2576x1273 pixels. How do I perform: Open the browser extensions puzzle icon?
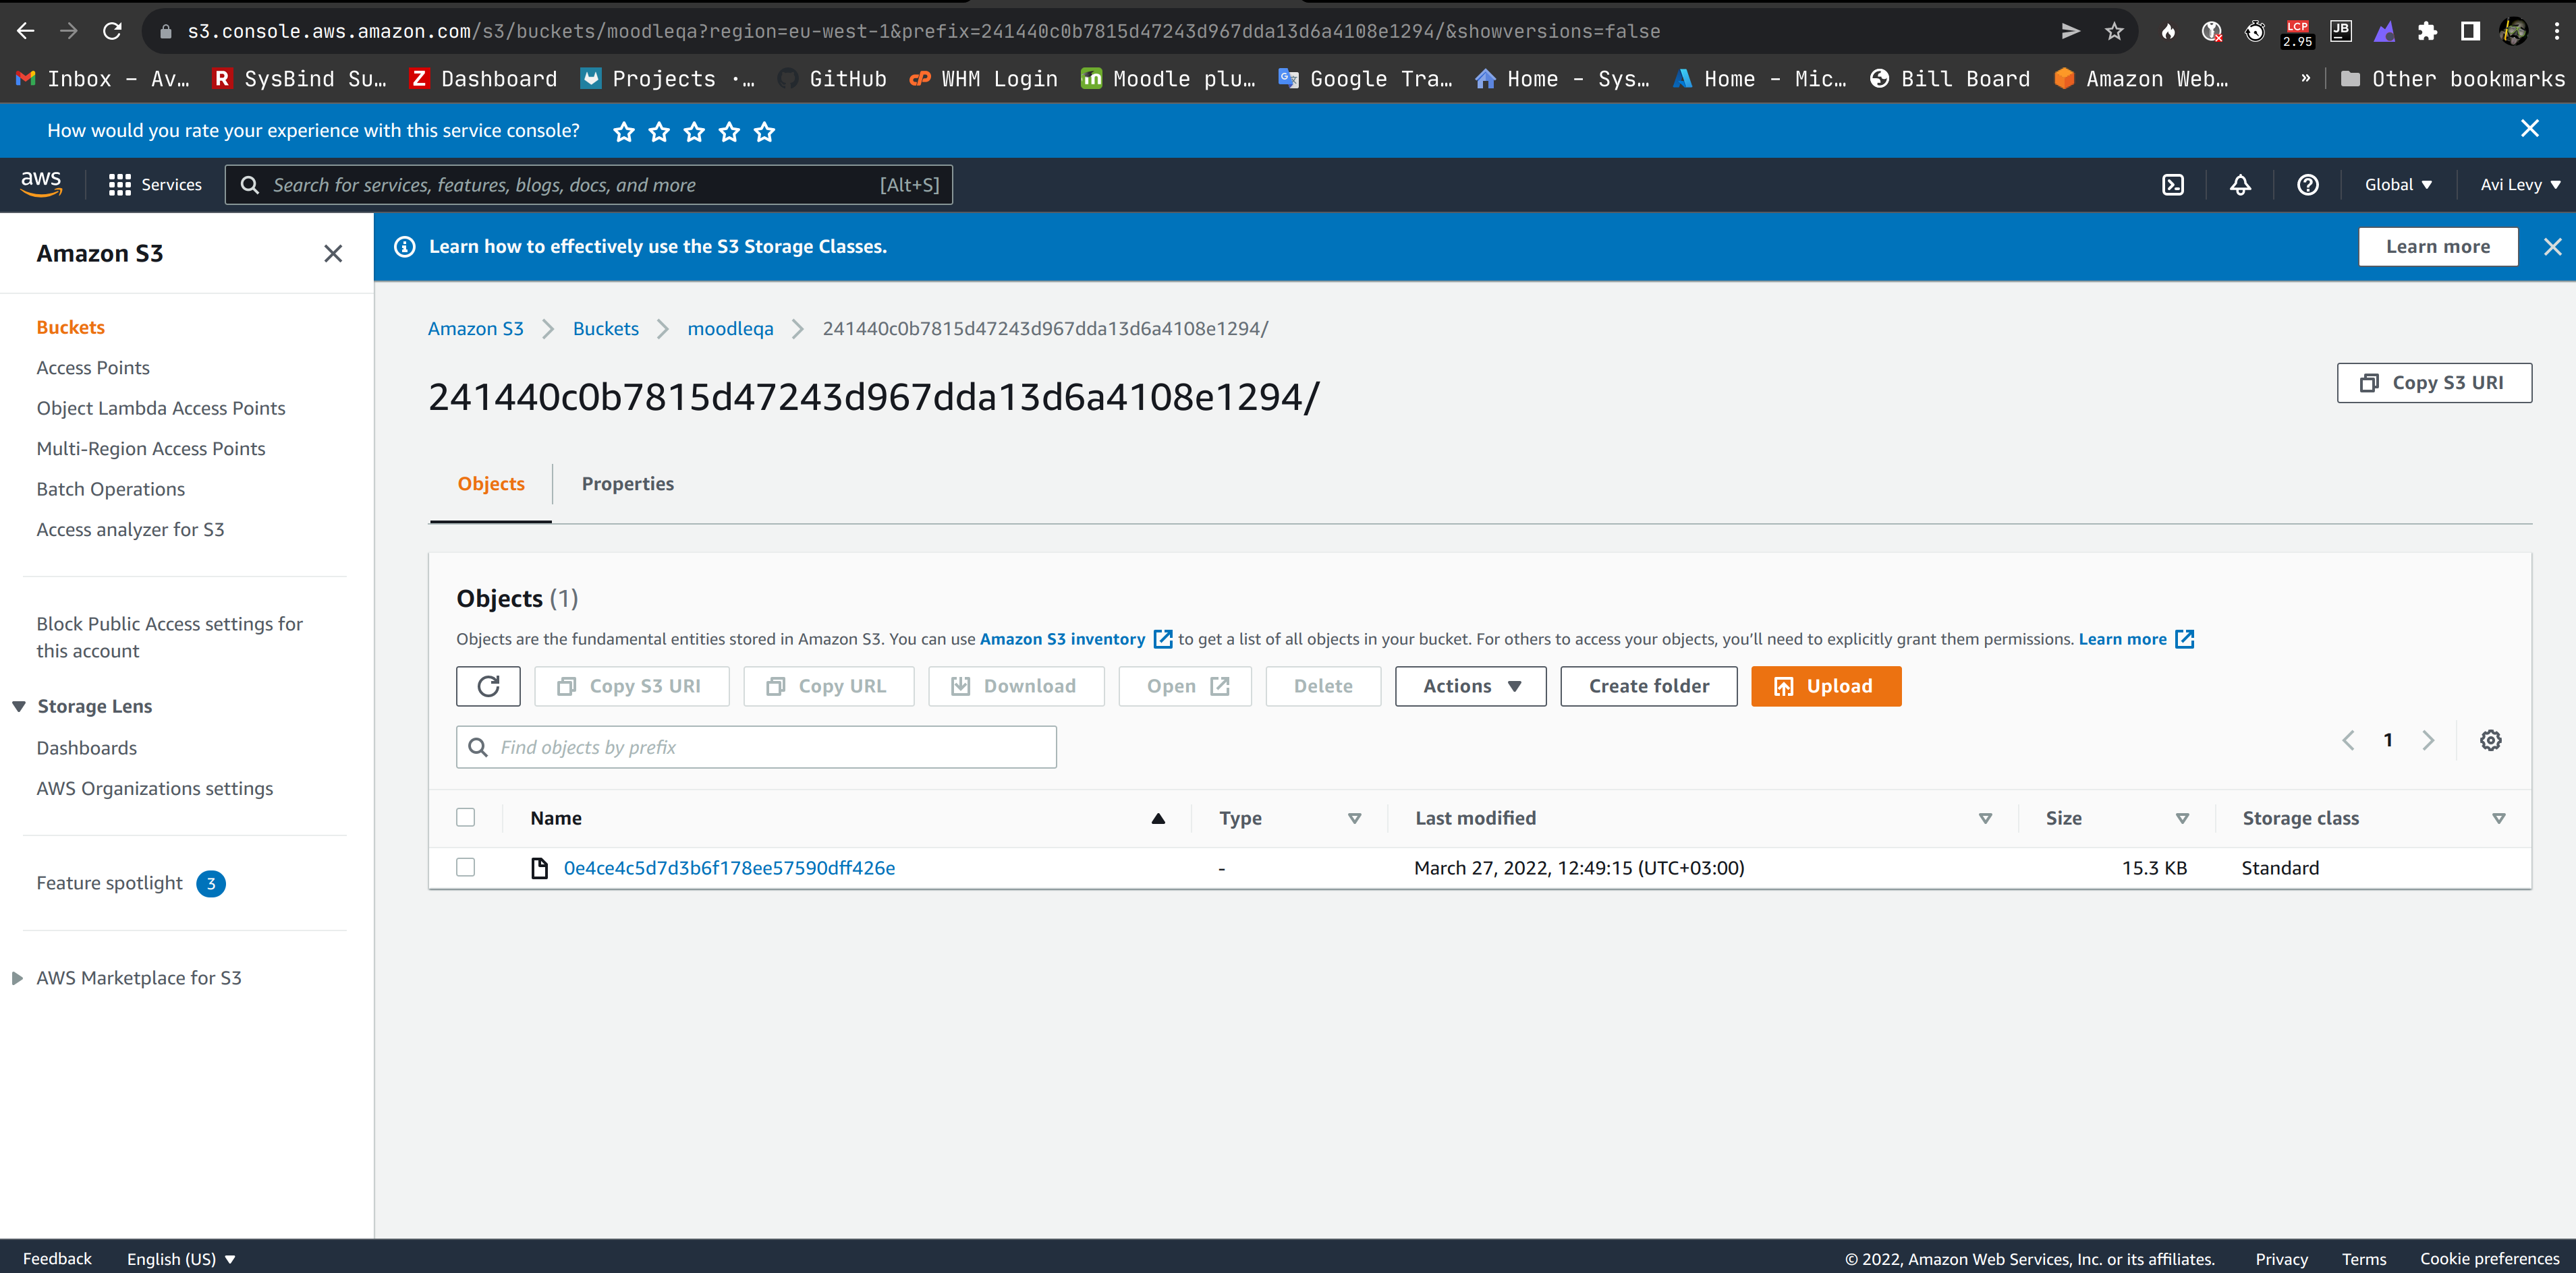[x=2426, y=31]
